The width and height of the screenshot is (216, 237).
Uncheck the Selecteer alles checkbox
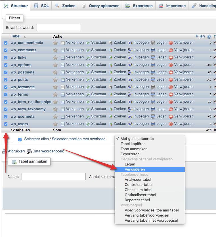20,139
